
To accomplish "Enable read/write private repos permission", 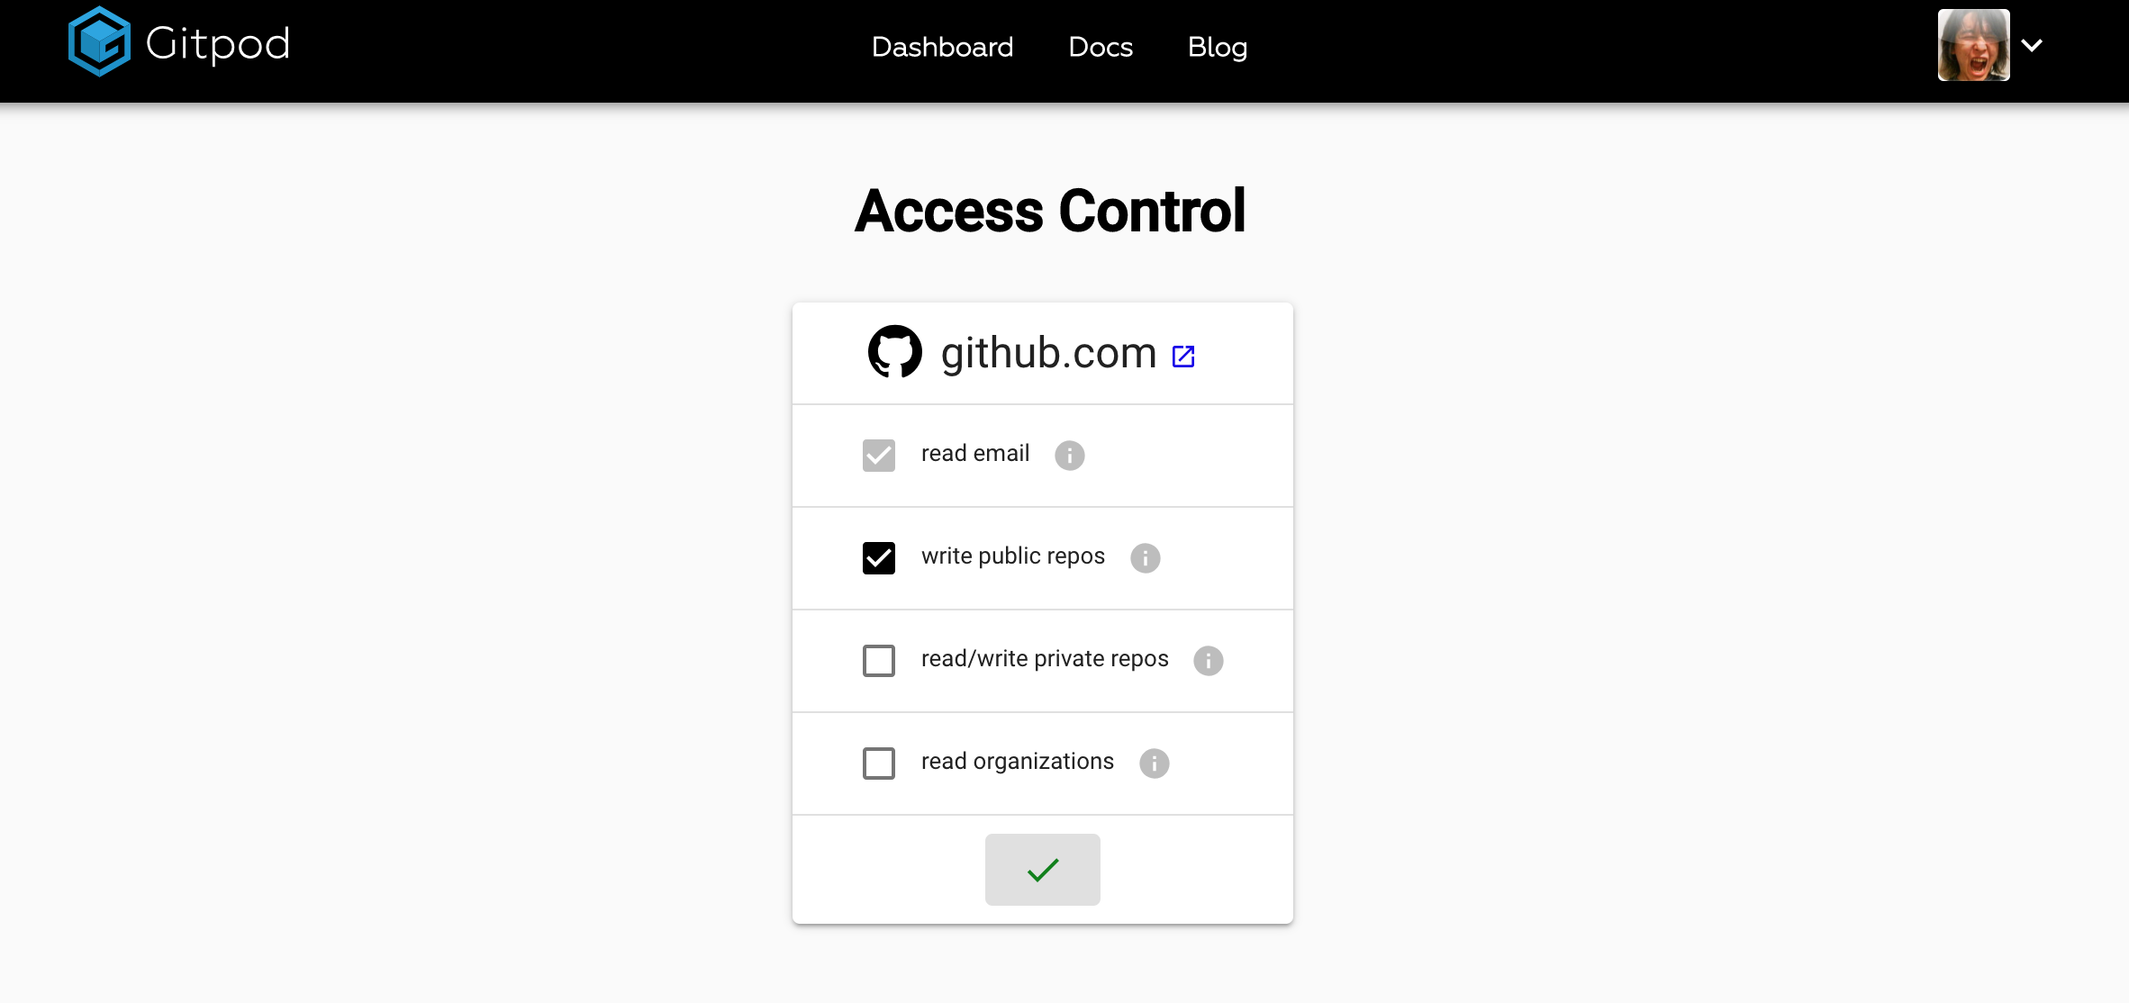I will 878,660.
